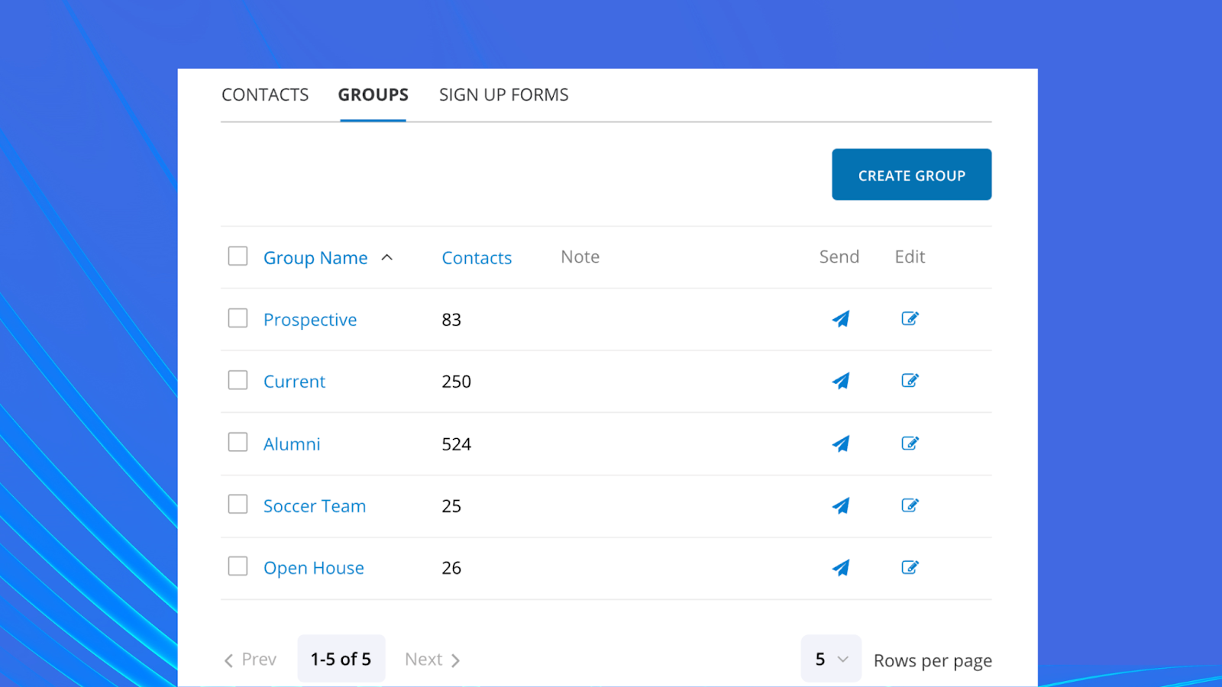The width and height of the screenshot is (1222, 687).
Task: Select the Alumni group checkbox
Action: 238,442
